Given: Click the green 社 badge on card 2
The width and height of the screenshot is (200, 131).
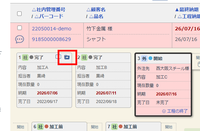Looking at the screenshot, I should [84, 57].
